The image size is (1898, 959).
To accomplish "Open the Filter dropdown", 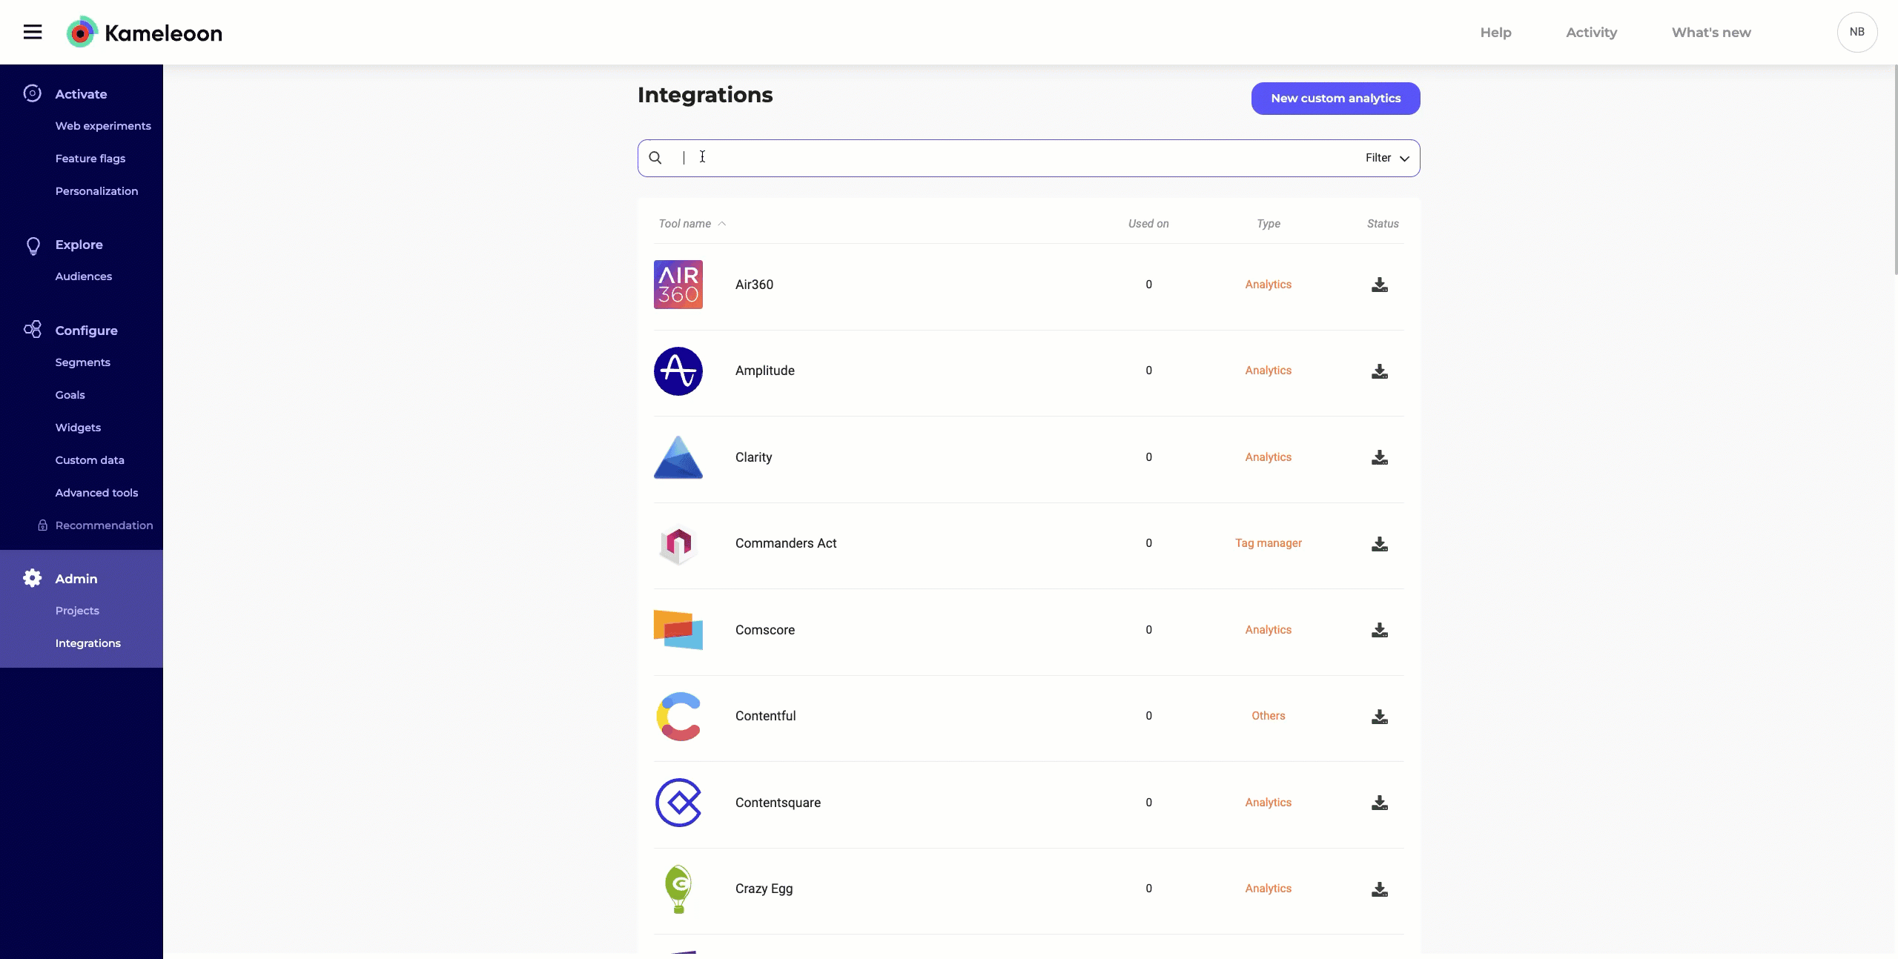I will pos(1385,158).
